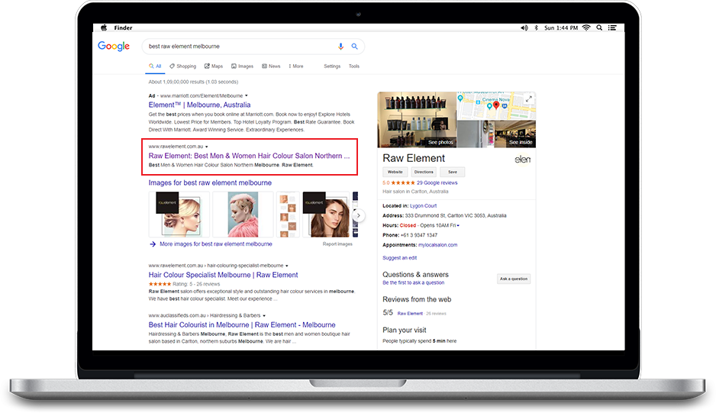Open Raw Element web reviews link
The width and height of the screenshot is (716, 413).
pos(410,314)
